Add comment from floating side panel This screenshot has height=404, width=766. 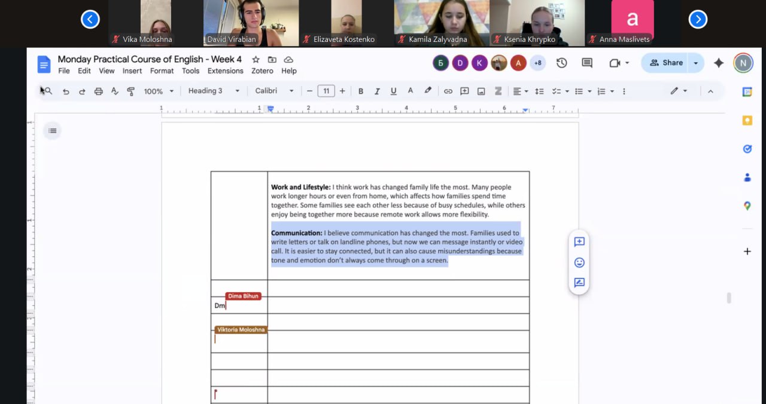(579, 242)
